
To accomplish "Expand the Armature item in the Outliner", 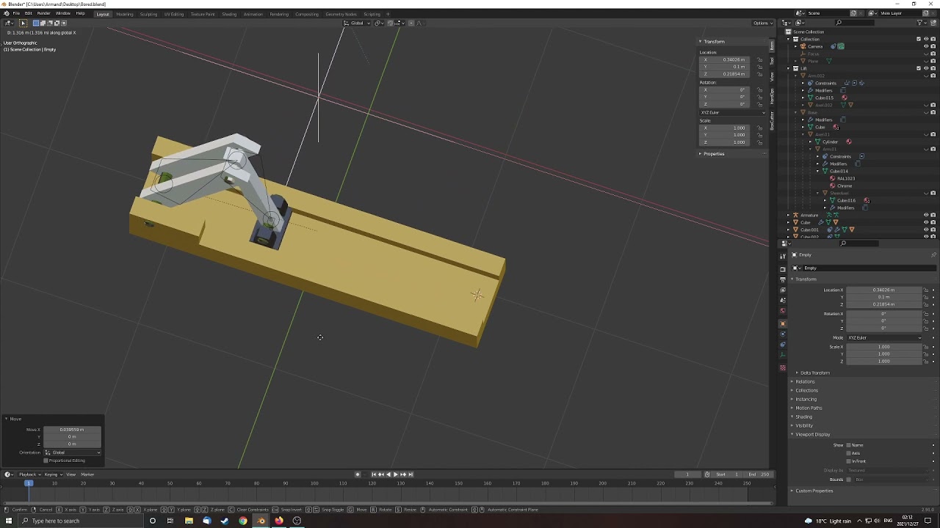I will pyautogui.click(x=788, y=215).
